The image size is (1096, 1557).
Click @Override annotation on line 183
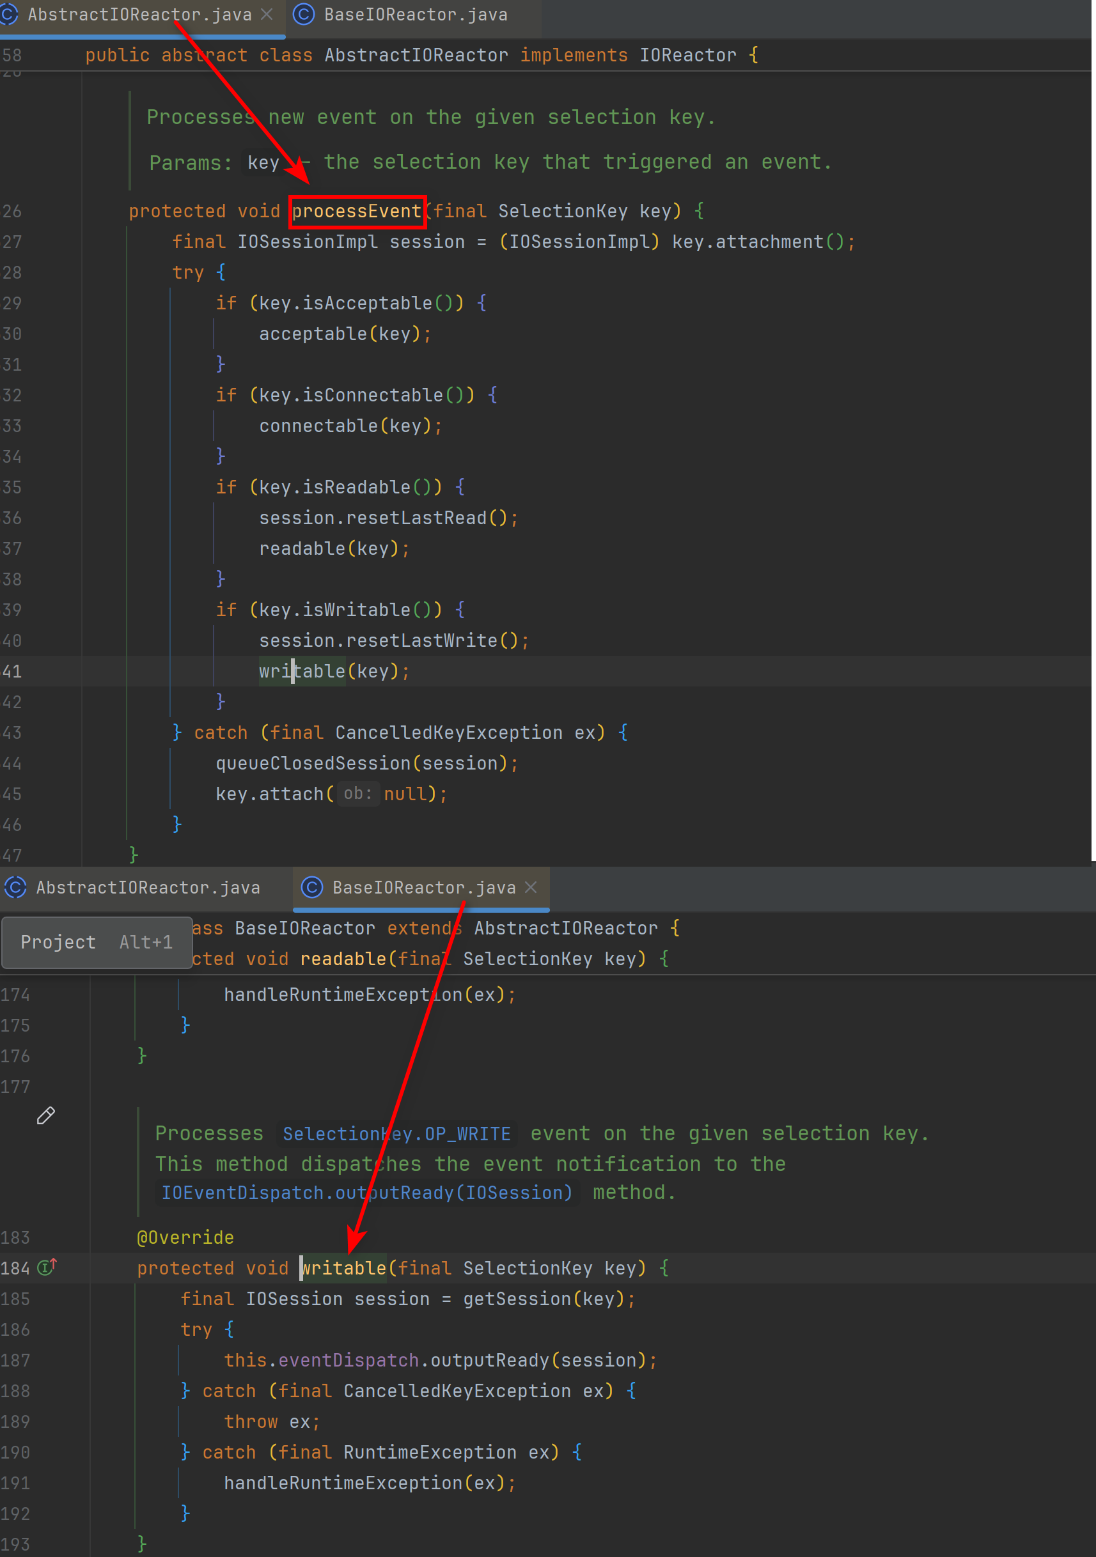tap(185, 1237)
